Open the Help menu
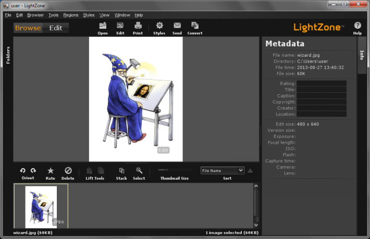370x239 pixels. pyautogui.click(x=139, y=15)
